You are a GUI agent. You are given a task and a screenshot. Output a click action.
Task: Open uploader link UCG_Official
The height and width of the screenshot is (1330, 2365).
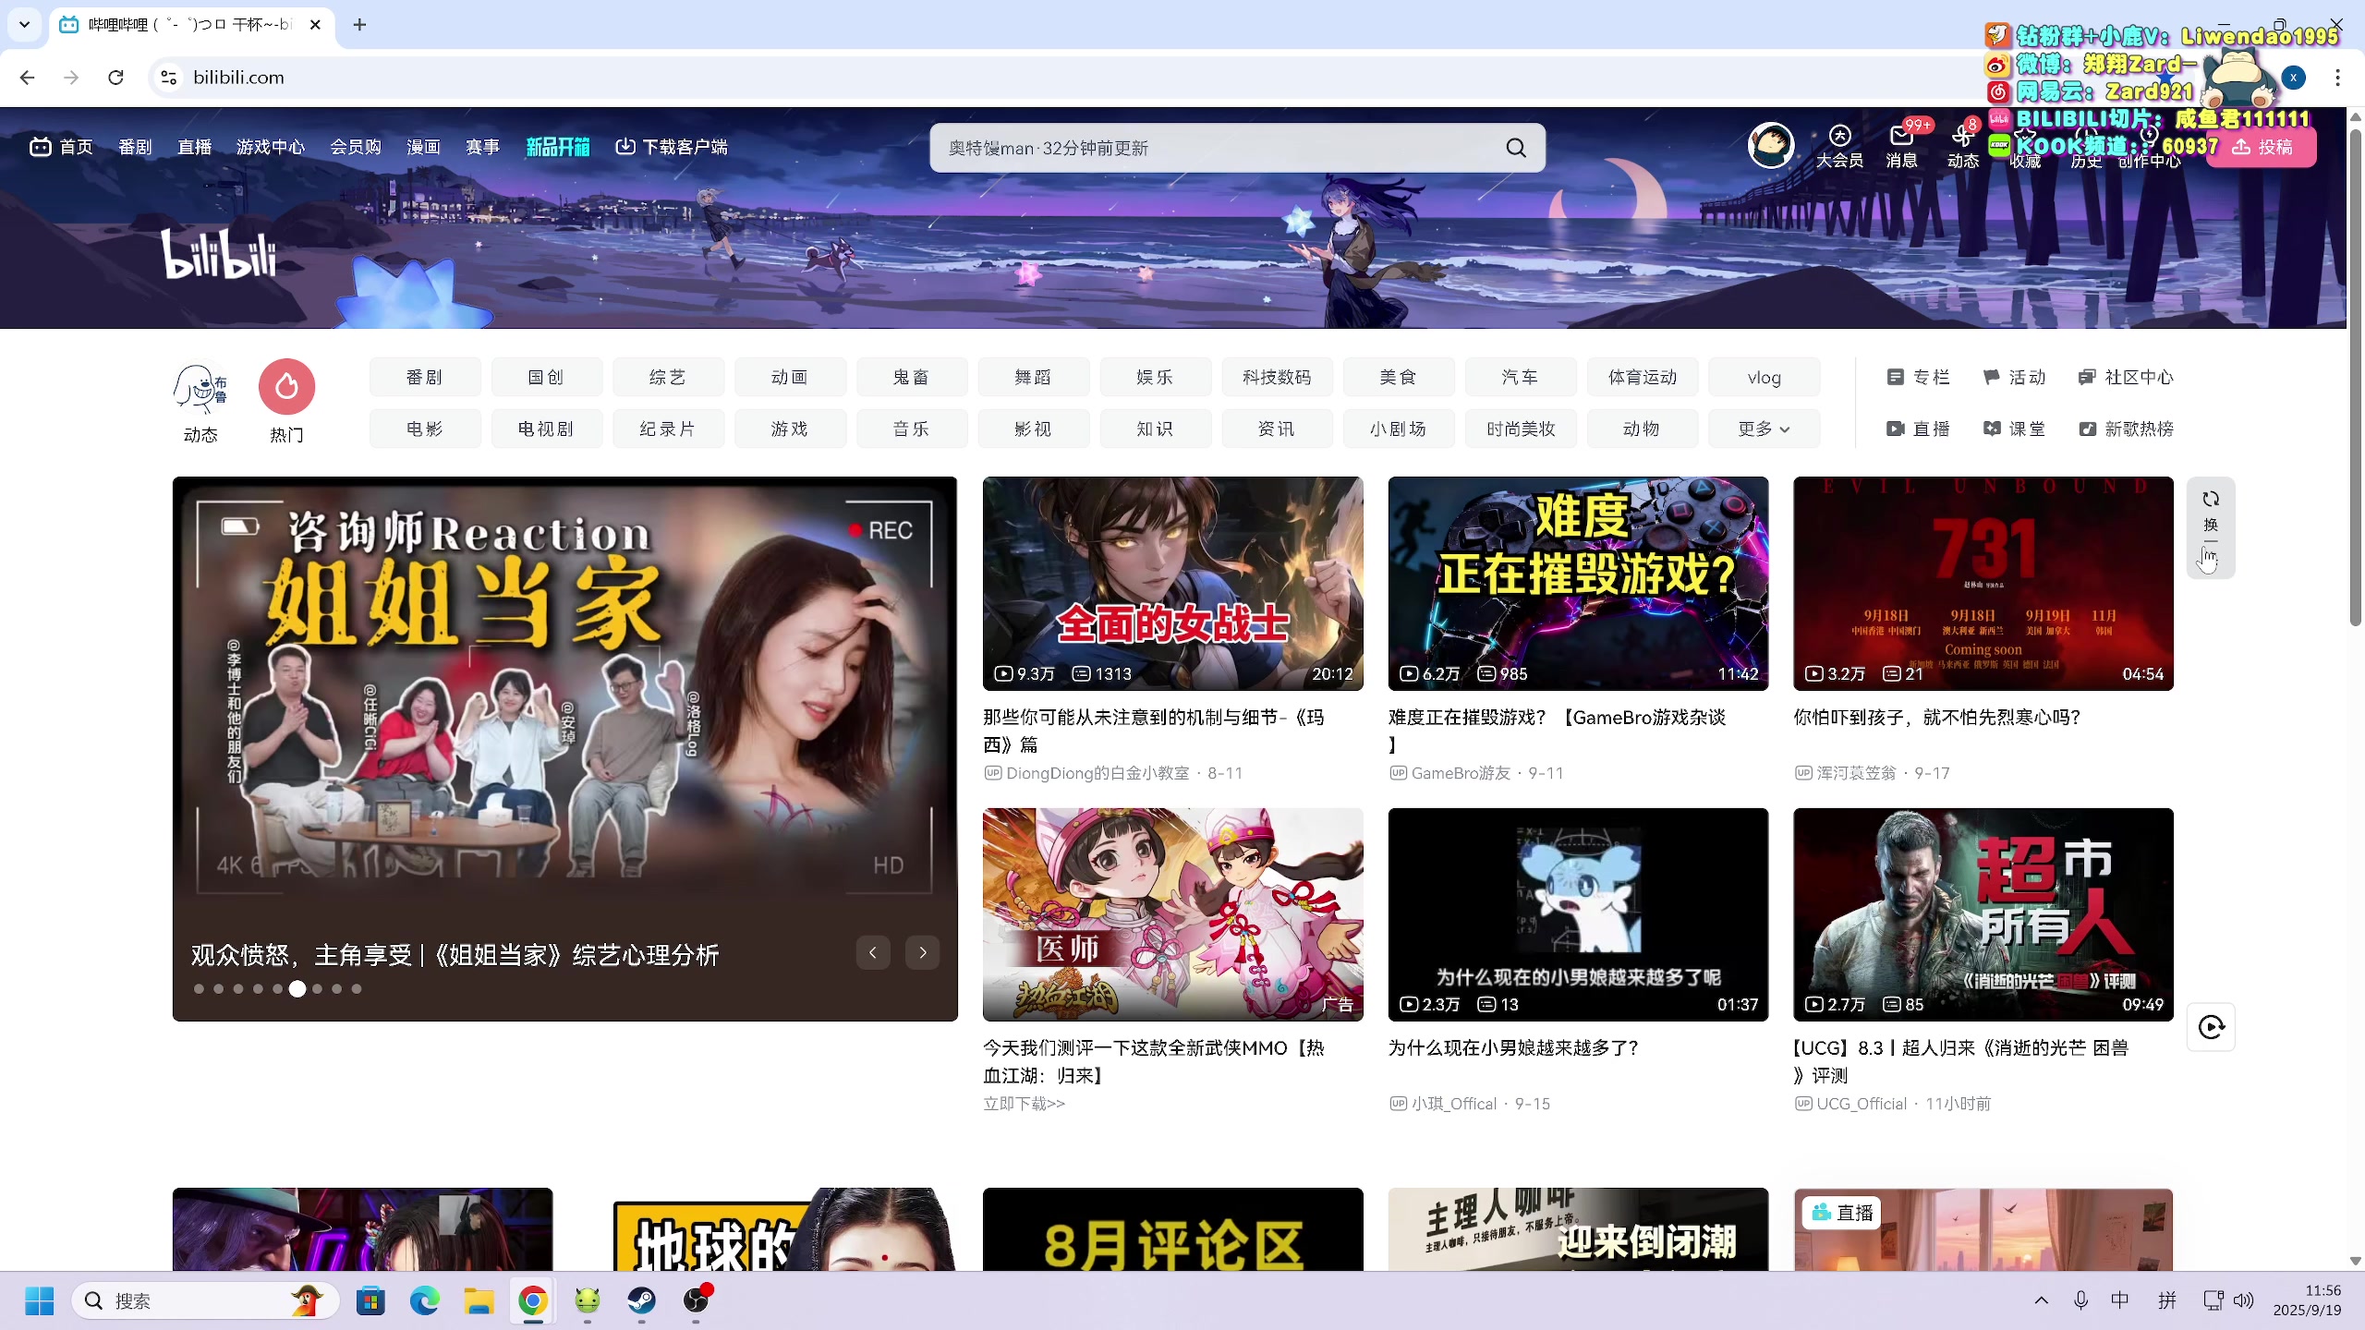[x=1862, y=1104]
